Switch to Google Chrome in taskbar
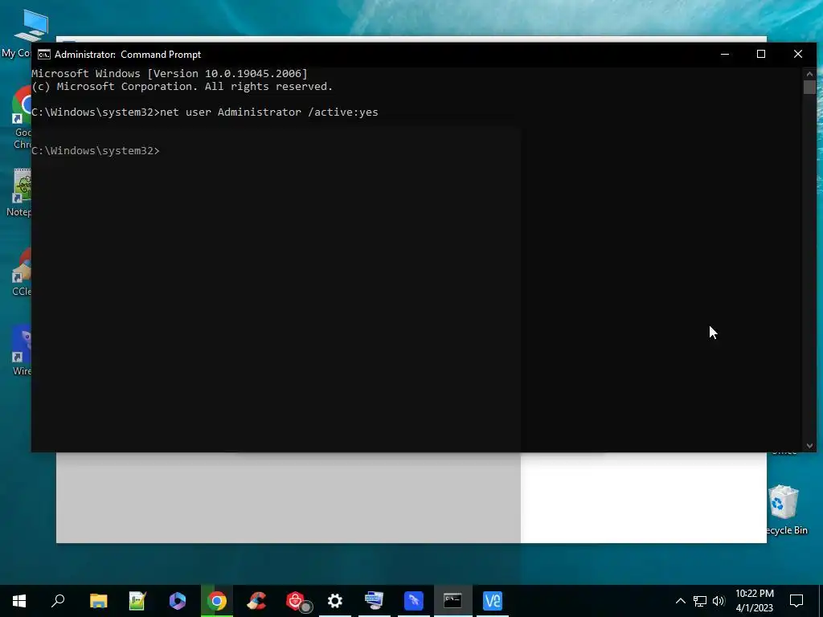The image size is (823, 617). coord(217,601)
